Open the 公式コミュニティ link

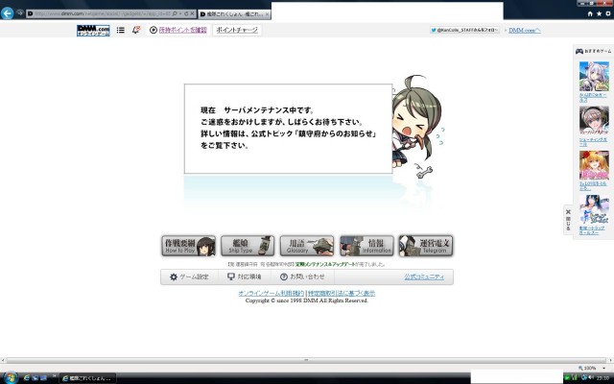pyautogui.click(x=424, y=277)
